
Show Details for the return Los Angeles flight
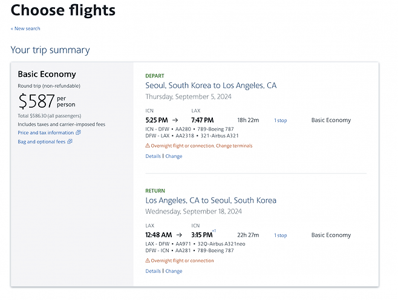(153, 271)
